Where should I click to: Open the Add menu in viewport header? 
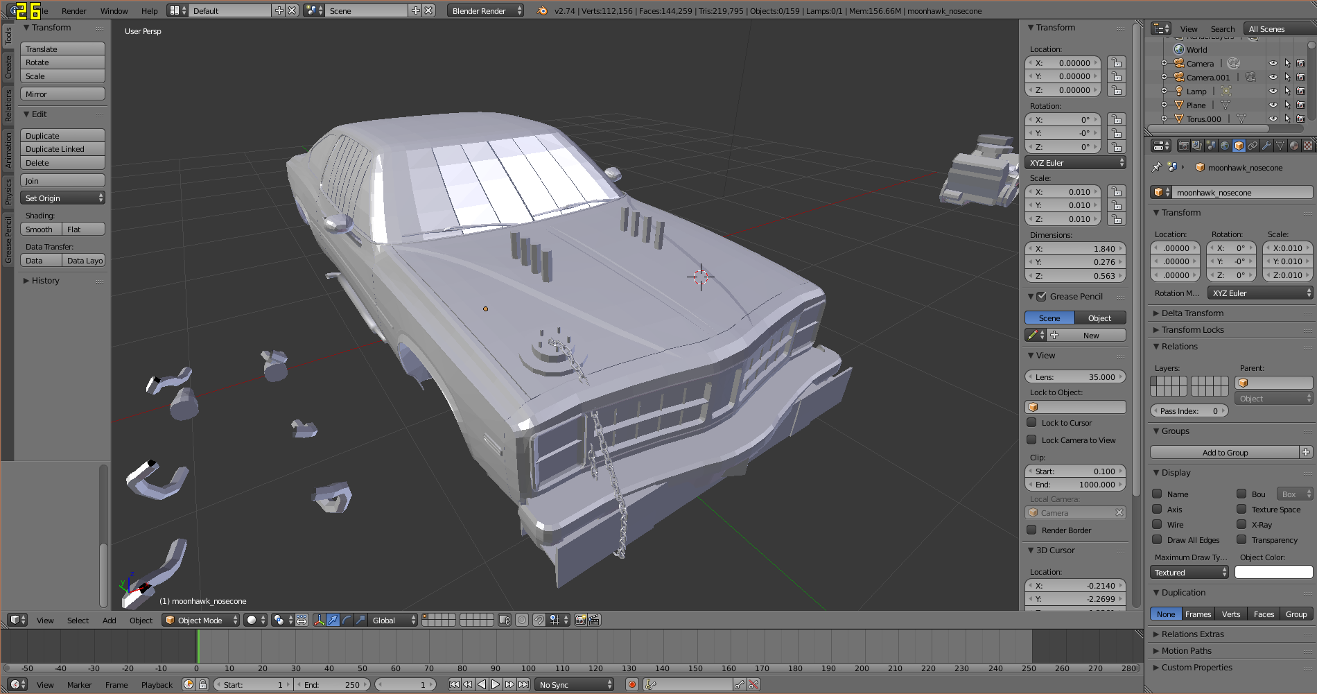(x=109, y=621)
